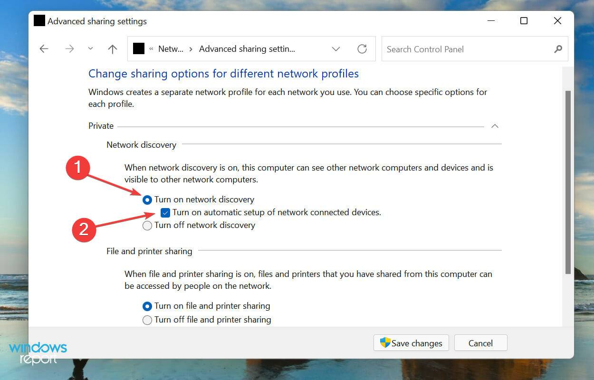
Task: Click the Control Panel icon in address bar
Action: pos(139,48)
